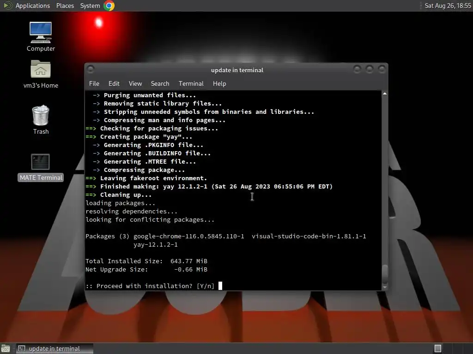
Task: Click the terminal window menu icon in title bar
Action: tap(90, 69)
